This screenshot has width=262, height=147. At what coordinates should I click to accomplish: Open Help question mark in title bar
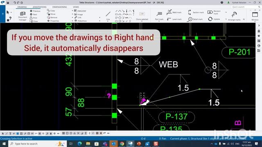click(x=222, y=2)
